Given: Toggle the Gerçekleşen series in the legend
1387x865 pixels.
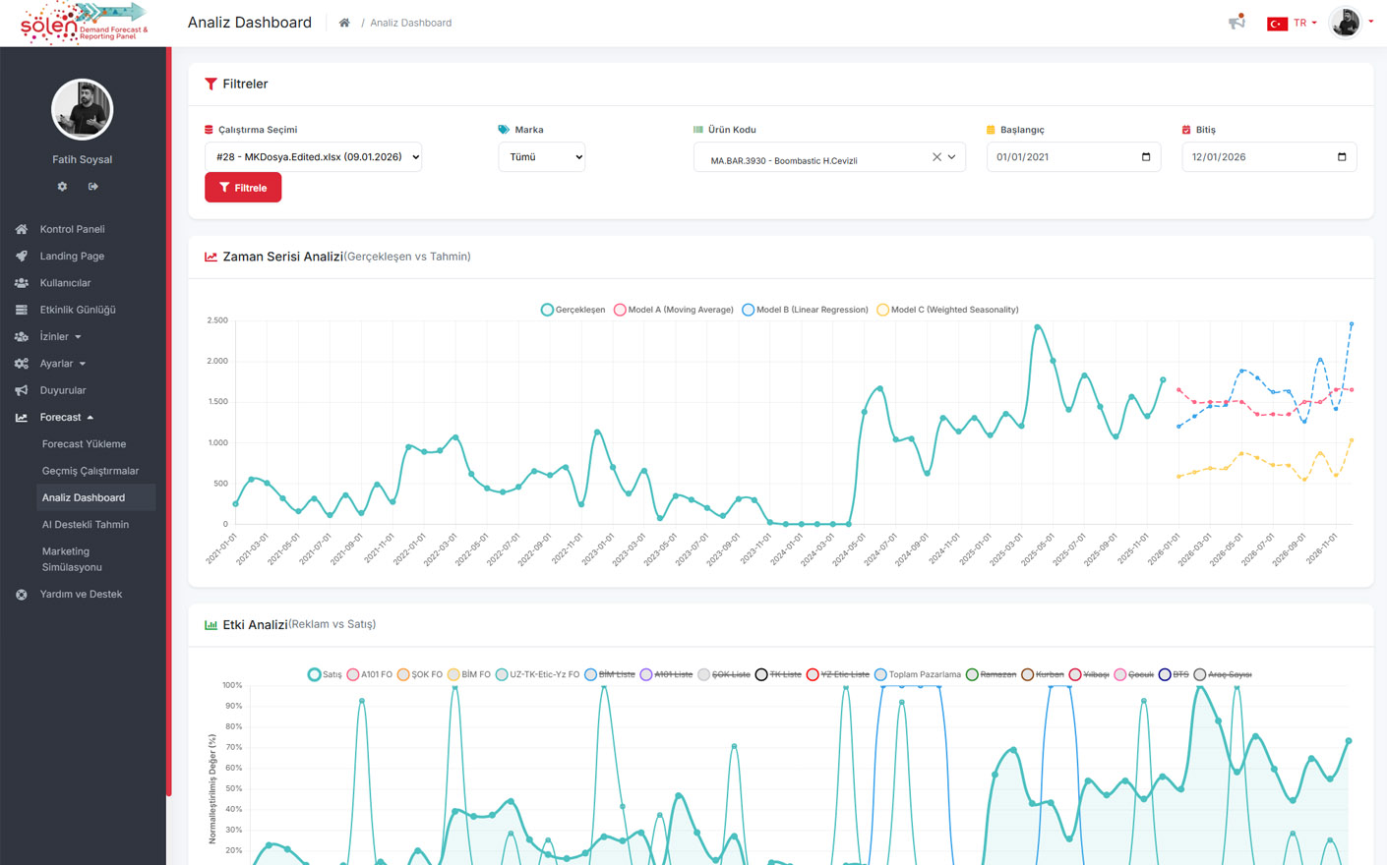Looking at the screenshot, I should pos(573,310).
